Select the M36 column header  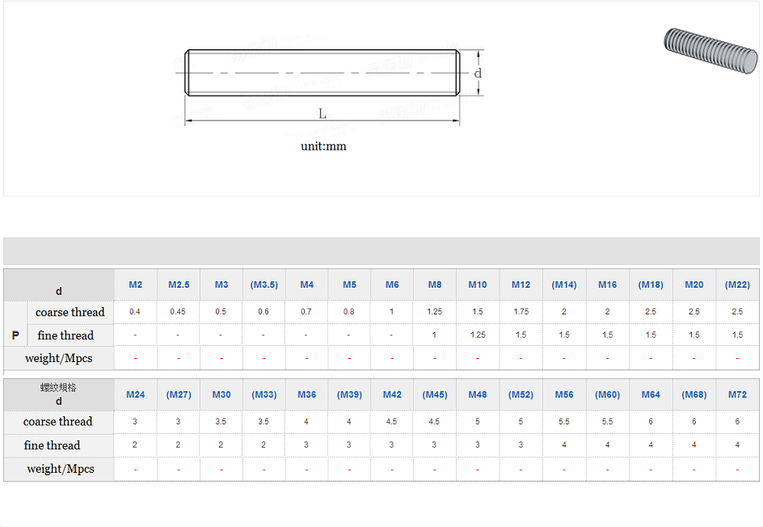306,394
